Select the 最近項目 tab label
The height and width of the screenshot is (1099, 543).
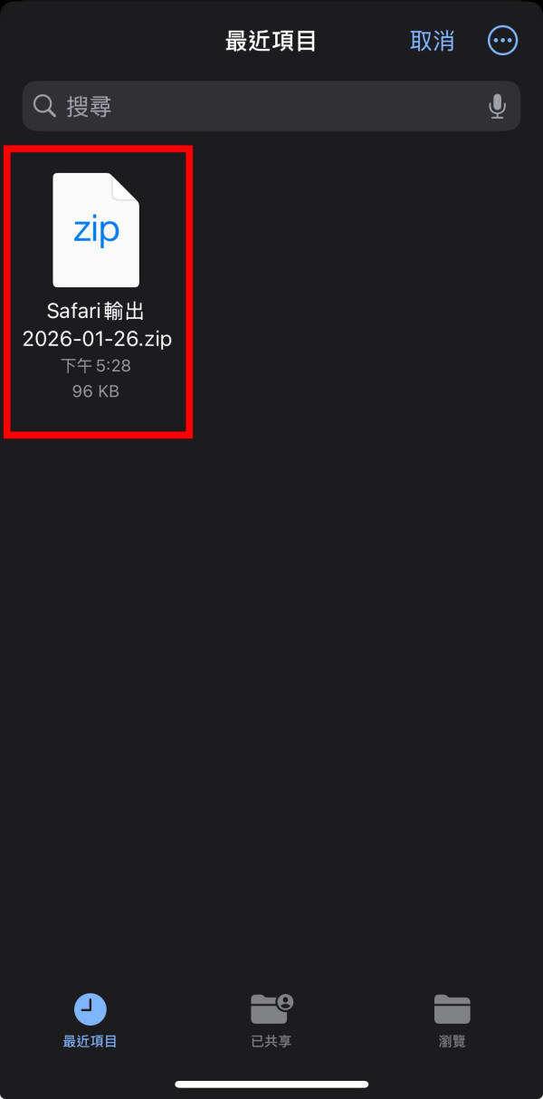(90, 1042)
